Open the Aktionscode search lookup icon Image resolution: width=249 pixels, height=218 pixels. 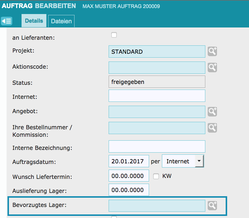(x=212, y=67)
